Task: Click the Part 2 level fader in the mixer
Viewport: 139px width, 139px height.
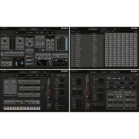Action: [14, 89]
